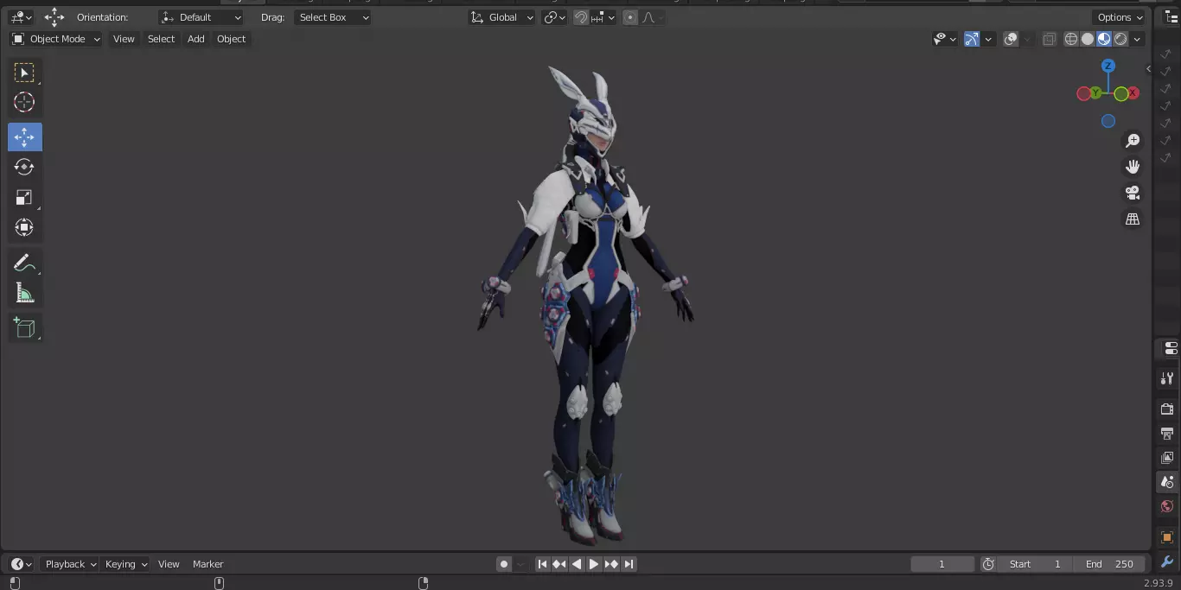Toggle the camera view icon

pyautogui.click(x=1133, y=193)
